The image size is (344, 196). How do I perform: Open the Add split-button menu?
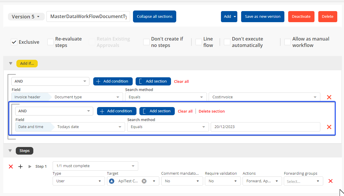[x=235, y=17]
